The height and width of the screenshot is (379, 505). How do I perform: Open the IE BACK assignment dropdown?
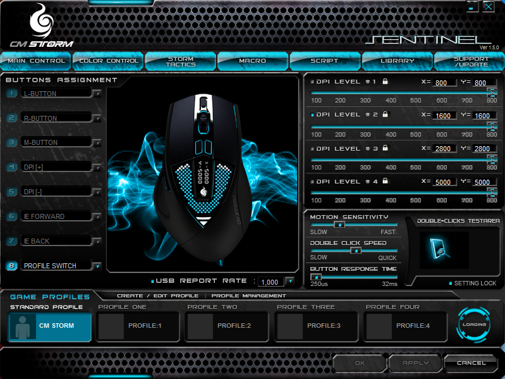tap(97, 241)
